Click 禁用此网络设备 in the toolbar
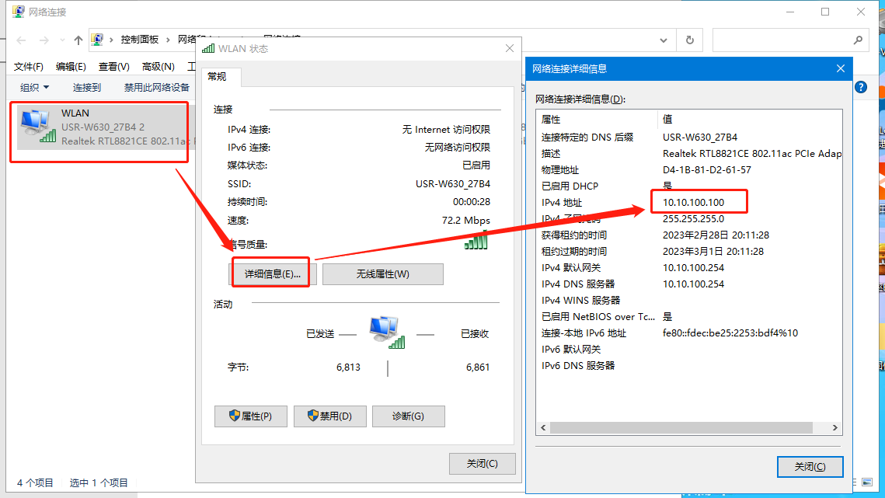 [157, 88]
